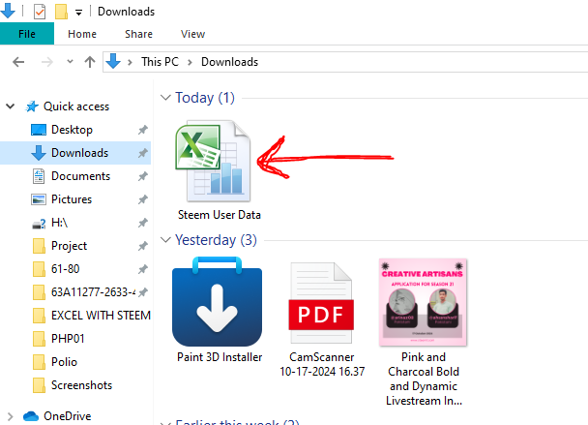Select Quick access in navigation pane

pos(76,106)
